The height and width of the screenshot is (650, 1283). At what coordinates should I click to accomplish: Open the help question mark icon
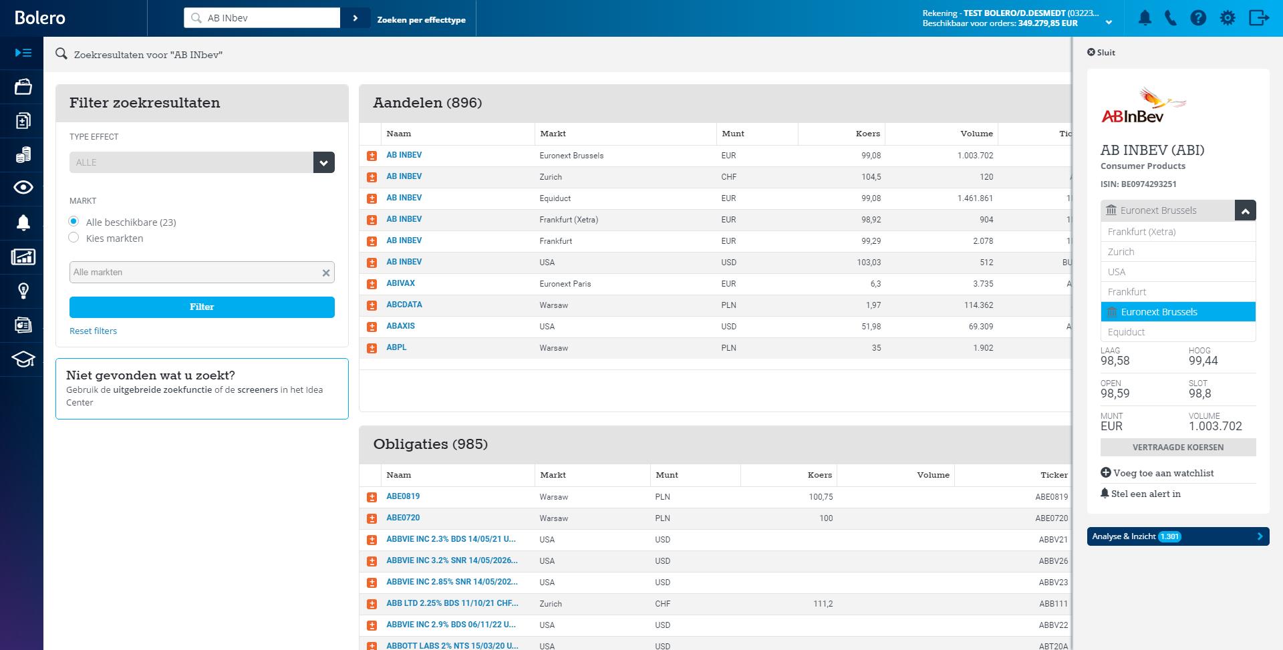(x=1198, y=18)
